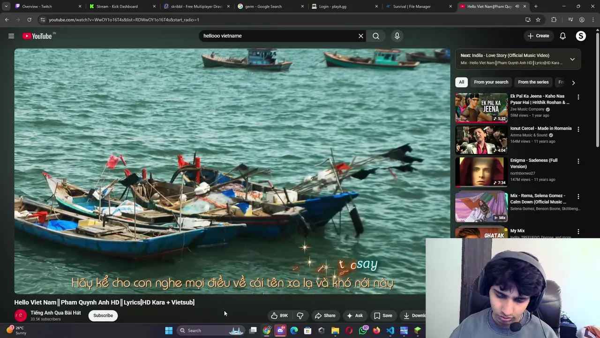The height and width of the screenshot is (338, 600).
Task: Click Windows taskbar Search box
Action: 211,330
